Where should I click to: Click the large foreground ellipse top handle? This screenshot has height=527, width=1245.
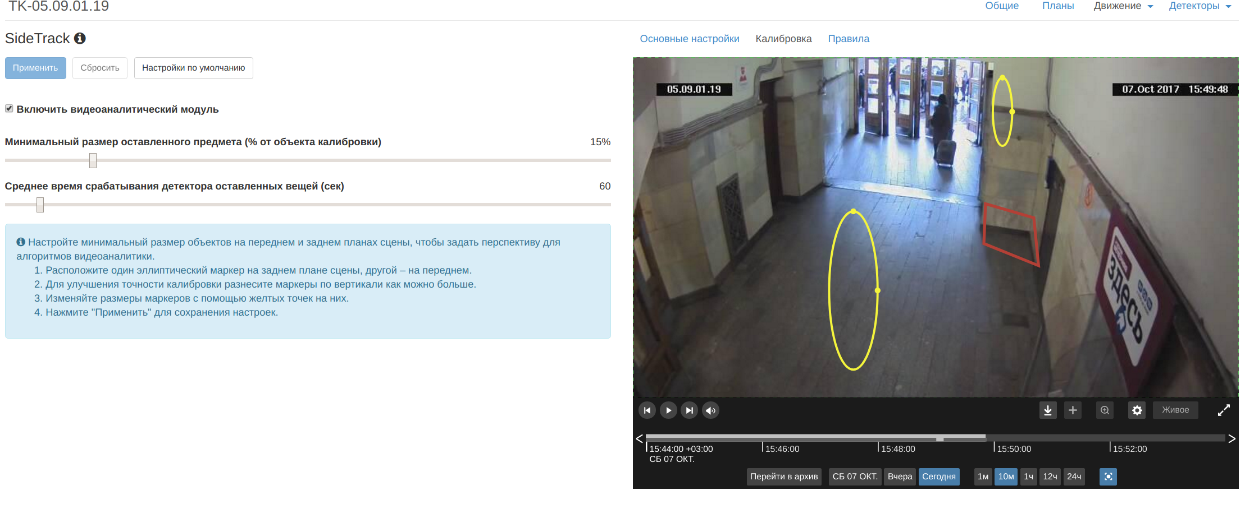(x=854, y=211)
